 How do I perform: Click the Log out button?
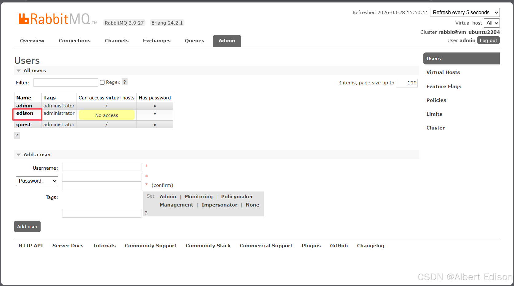(488, 40)
